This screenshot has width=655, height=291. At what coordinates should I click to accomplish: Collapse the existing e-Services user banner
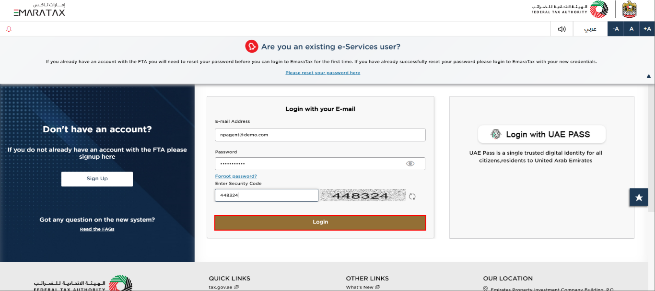click(x=649, y=76)
